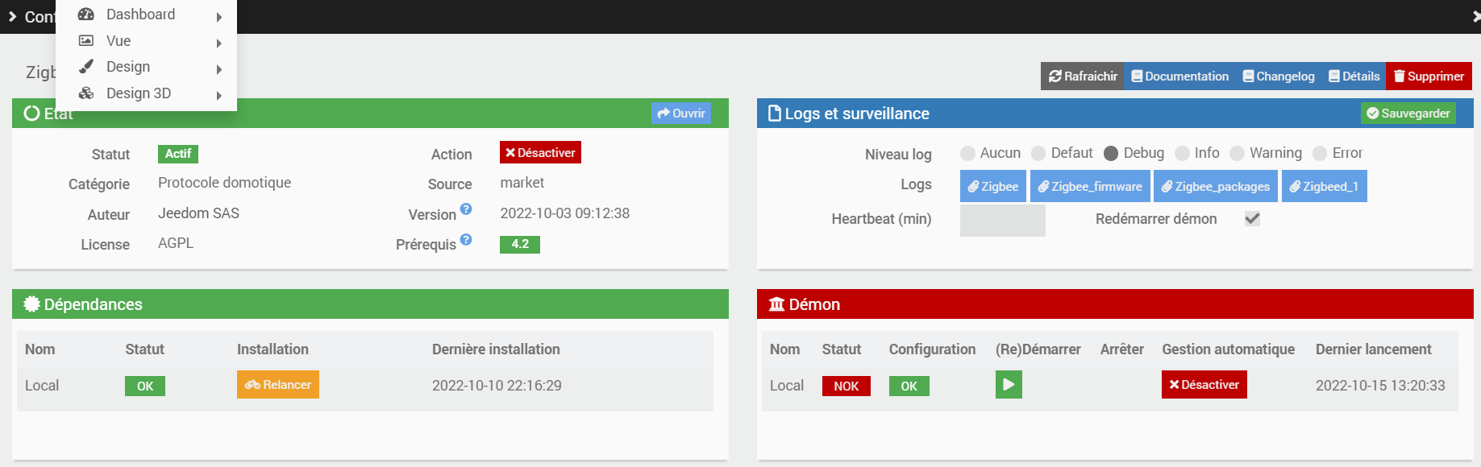Viewport: 1481px width, 467px height.
Task: Click the Rafraichir refresh button
Action: 1082,76
